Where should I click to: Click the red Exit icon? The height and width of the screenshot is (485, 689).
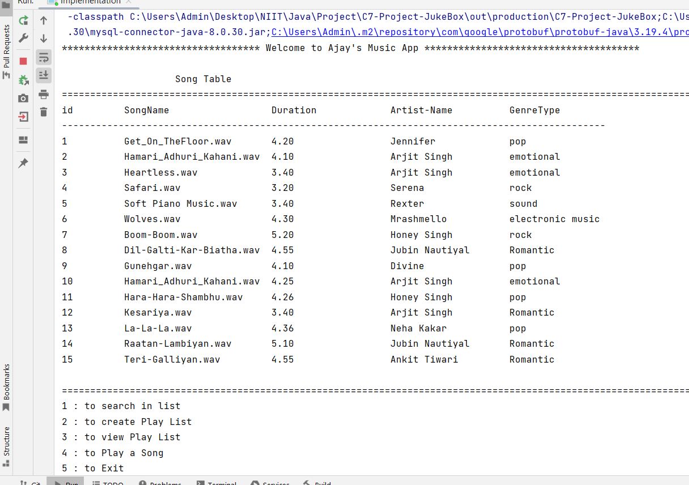(x=23, y=117)
